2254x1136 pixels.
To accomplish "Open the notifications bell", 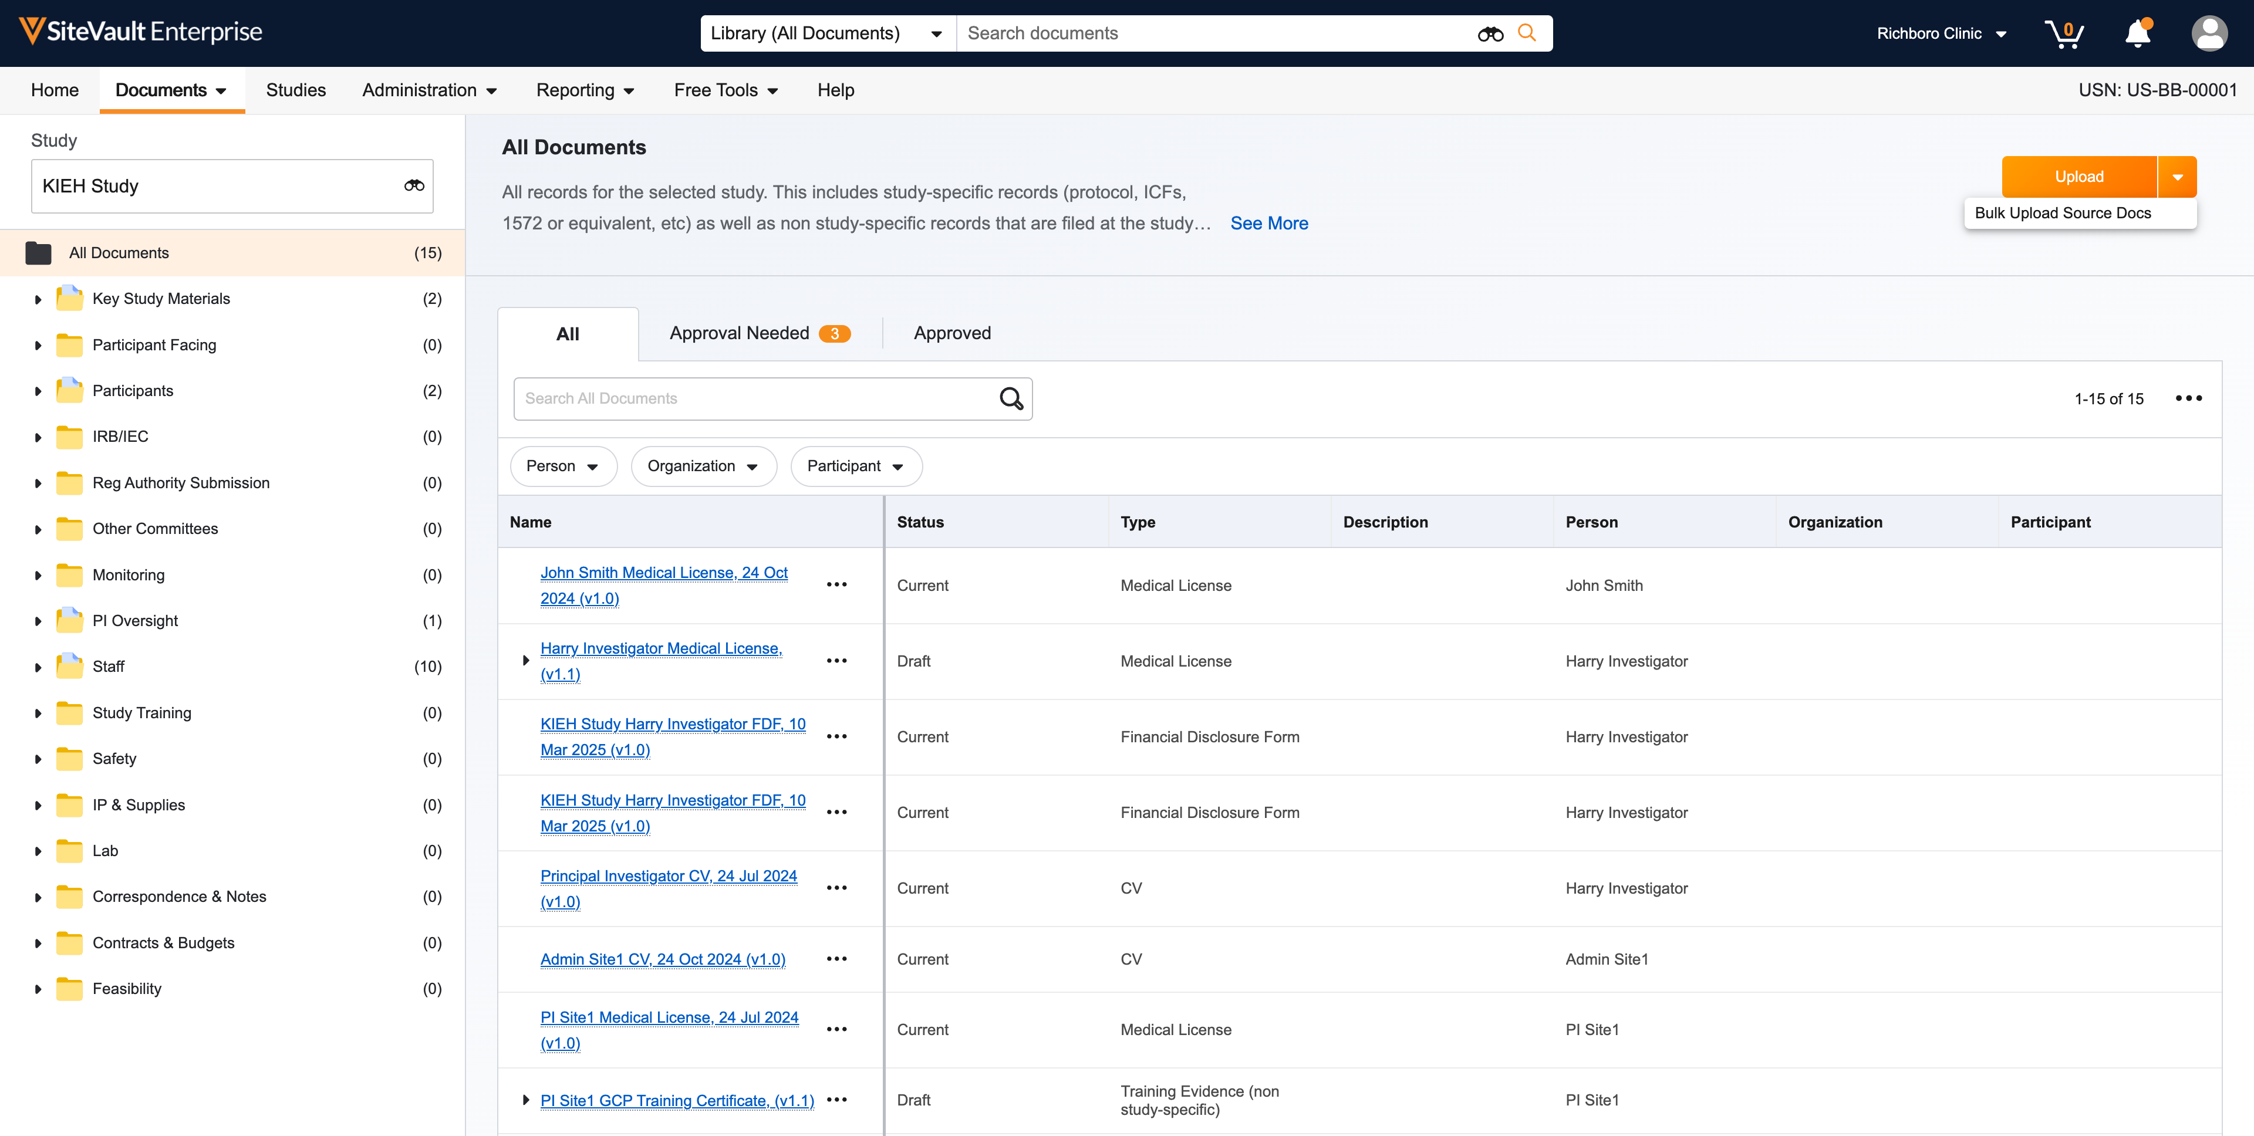I will pyautogui.click(x=2138, y=33).
